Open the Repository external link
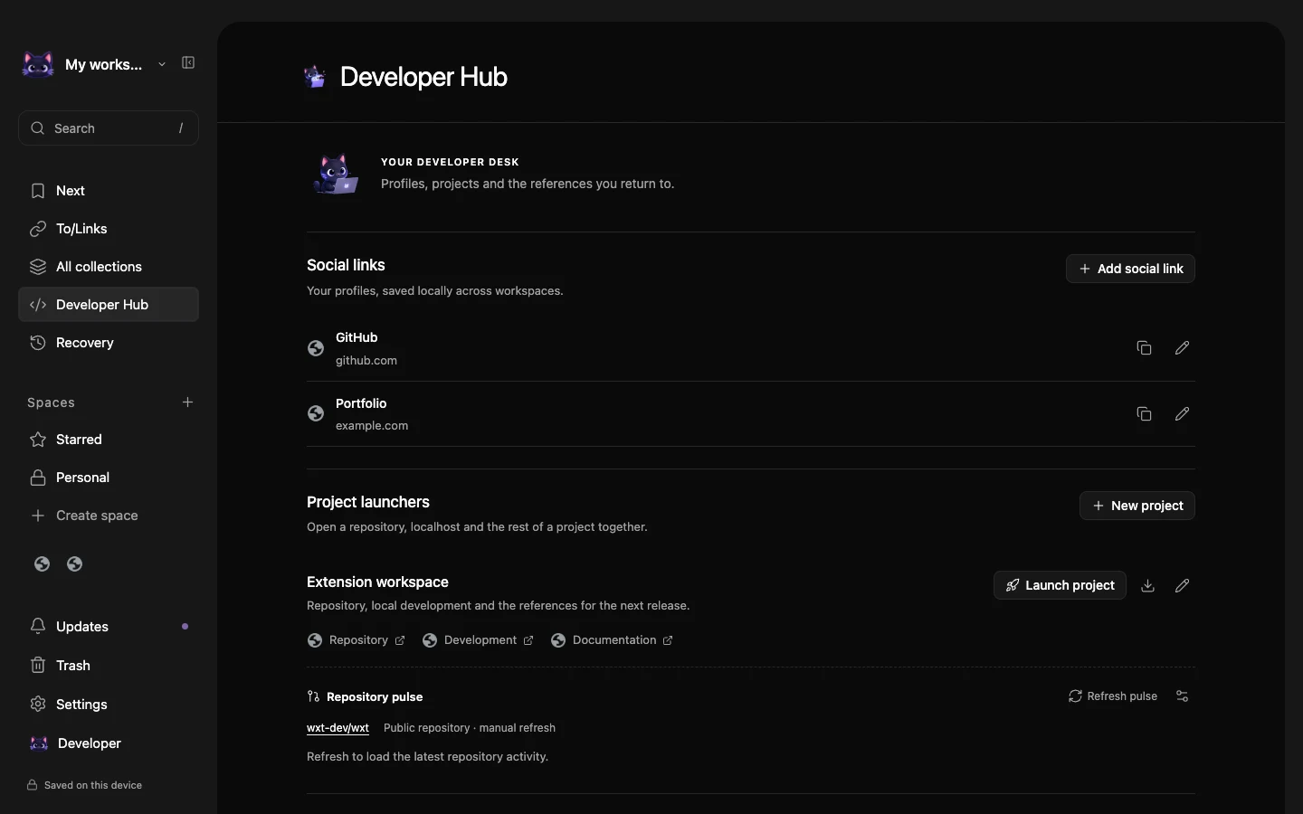 (x=357, y=640)
